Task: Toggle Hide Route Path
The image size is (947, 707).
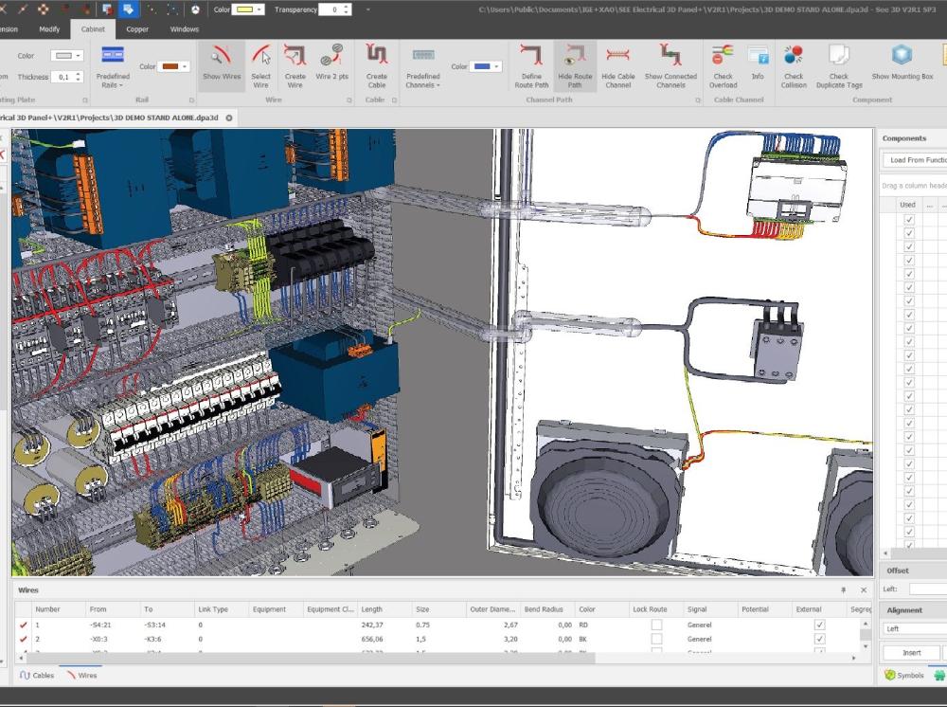Action: [x=575, y=65]
